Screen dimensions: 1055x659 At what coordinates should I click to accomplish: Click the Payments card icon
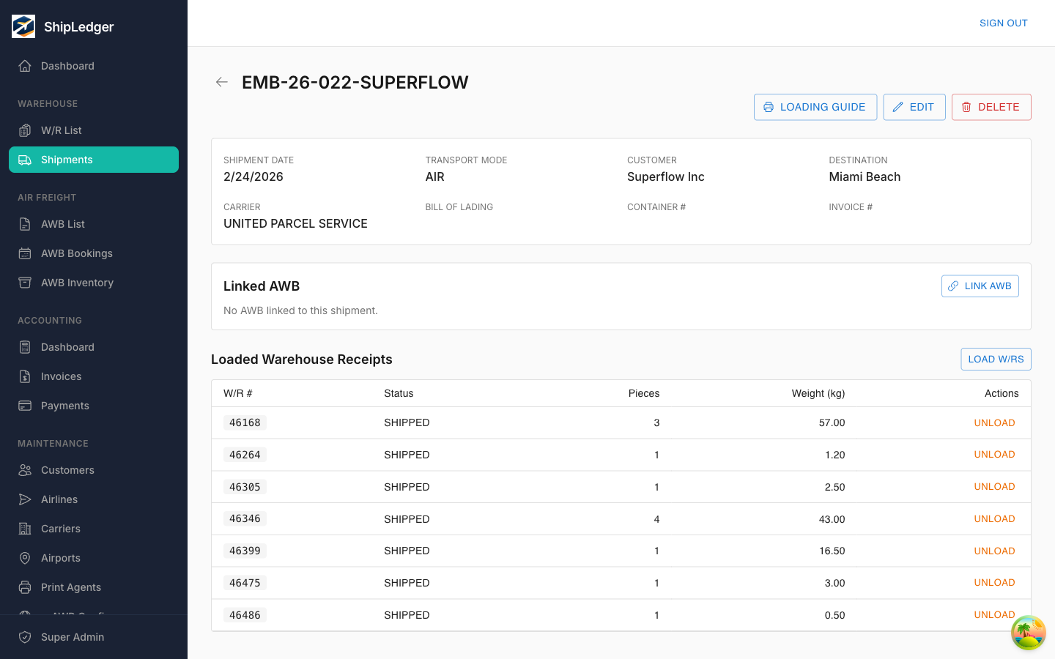point(25,406)
